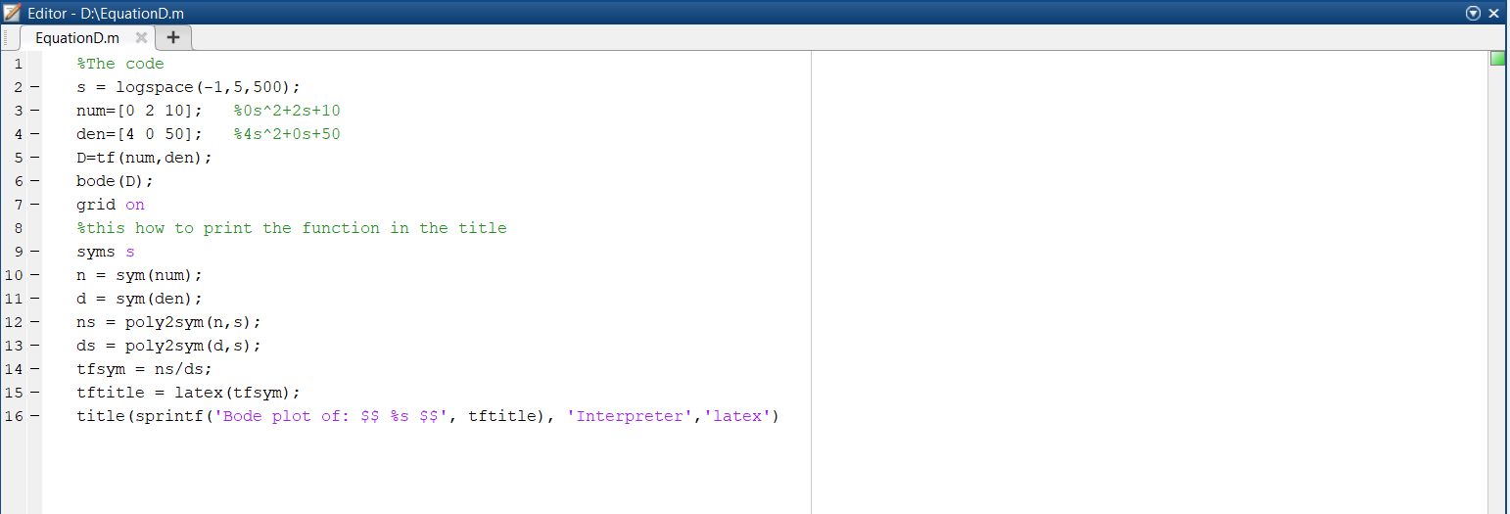Viewport: 1510px width, 514px height.
Task: Click the '%0s^2+2s+10' comment
Action: point(287,111)
